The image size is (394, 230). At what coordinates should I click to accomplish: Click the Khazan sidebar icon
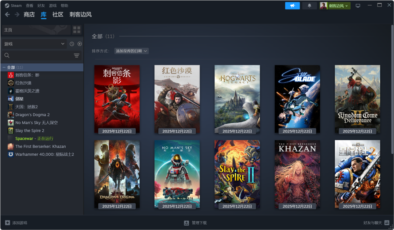[11, 146]
